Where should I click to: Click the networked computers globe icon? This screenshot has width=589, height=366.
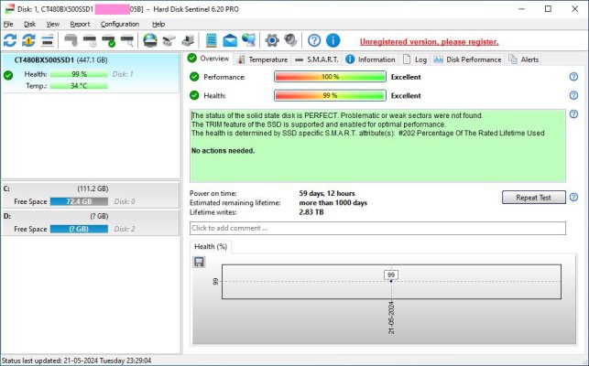(x=248, y=40)
